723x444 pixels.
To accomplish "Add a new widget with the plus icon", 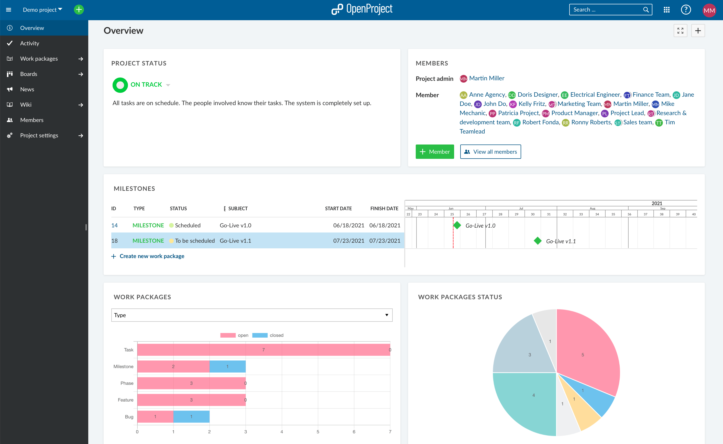I will tap(698, 30).
